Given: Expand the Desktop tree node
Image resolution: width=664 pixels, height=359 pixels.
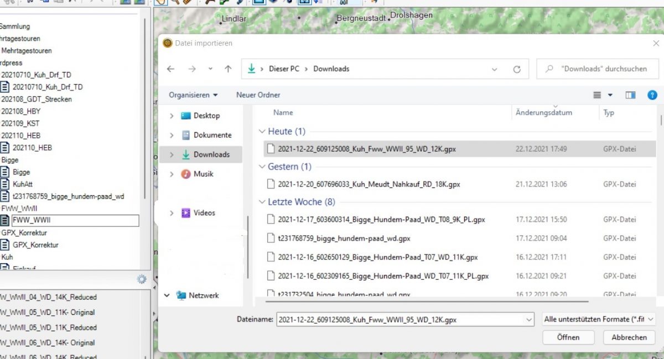Looking at the screenshot, I should 172,116.
